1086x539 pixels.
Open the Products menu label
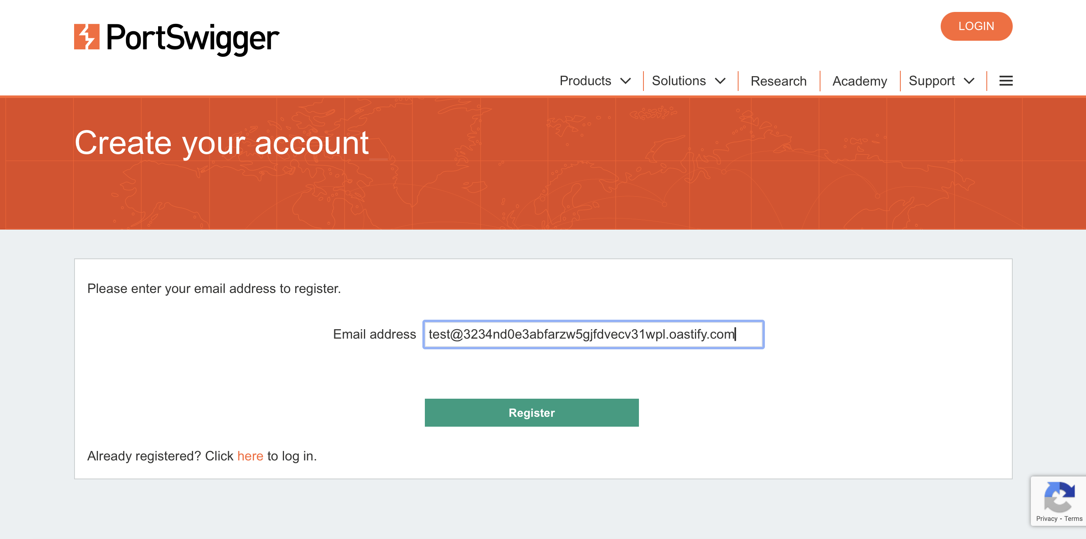tap(585, 81)
